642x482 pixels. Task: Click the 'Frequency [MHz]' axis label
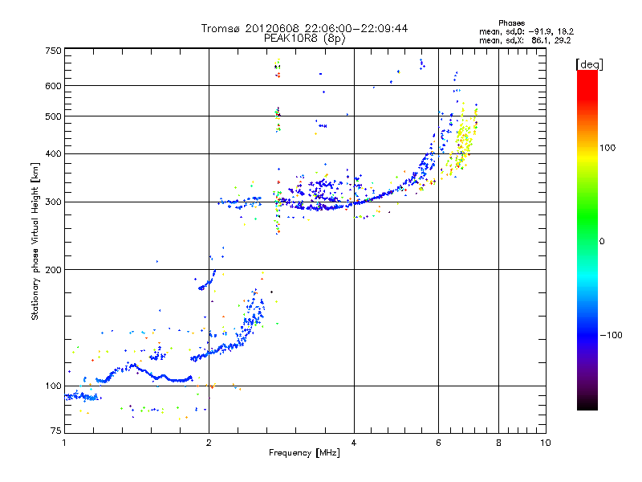tap(304, 453)
